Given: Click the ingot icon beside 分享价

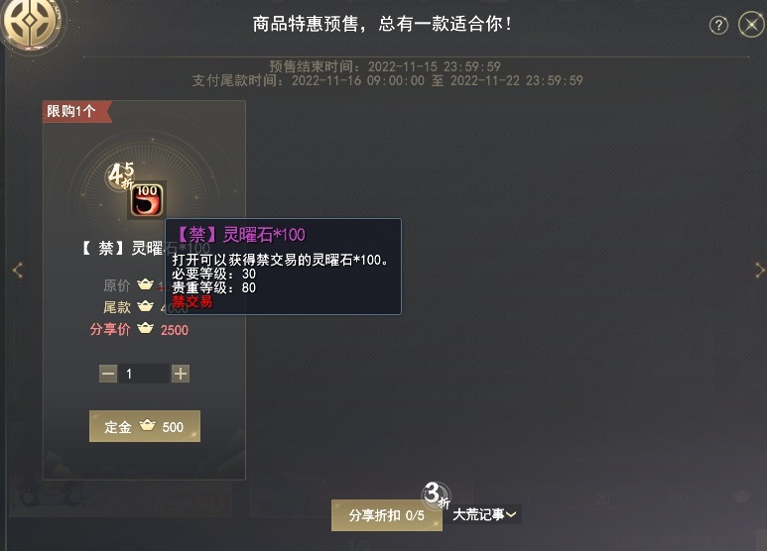Looking at the screenshot, I should tap(145, 328).
